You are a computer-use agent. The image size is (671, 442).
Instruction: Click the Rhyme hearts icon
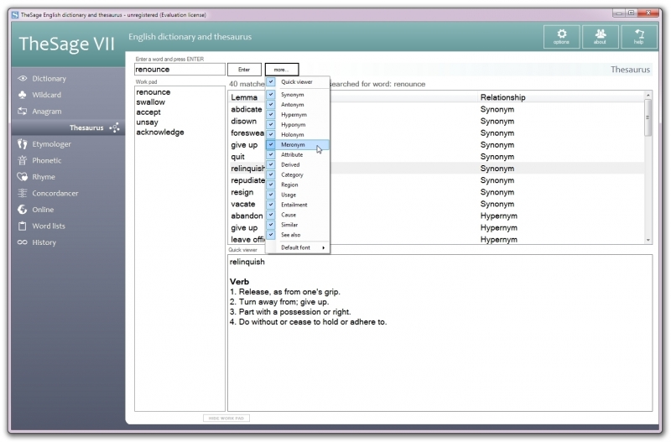pos(23,177)
